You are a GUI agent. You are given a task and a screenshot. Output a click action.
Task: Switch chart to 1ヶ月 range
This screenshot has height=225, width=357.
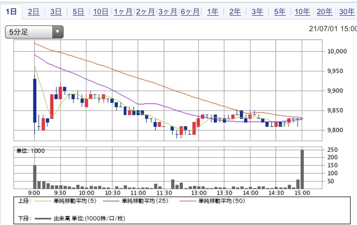pyautogui.click(x=123, y=11)
